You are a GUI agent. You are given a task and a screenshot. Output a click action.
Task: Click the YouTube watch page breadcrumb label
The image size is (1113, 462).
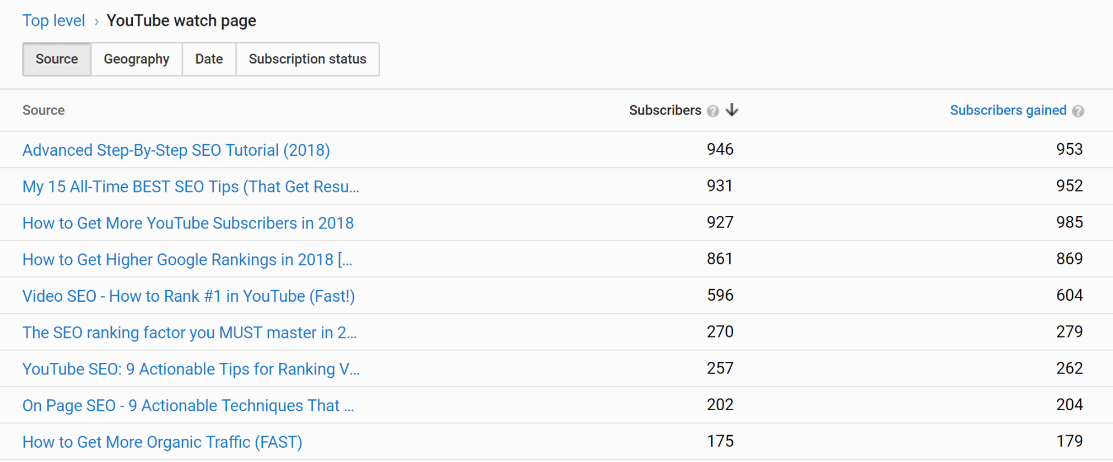(x=181, y=20)
